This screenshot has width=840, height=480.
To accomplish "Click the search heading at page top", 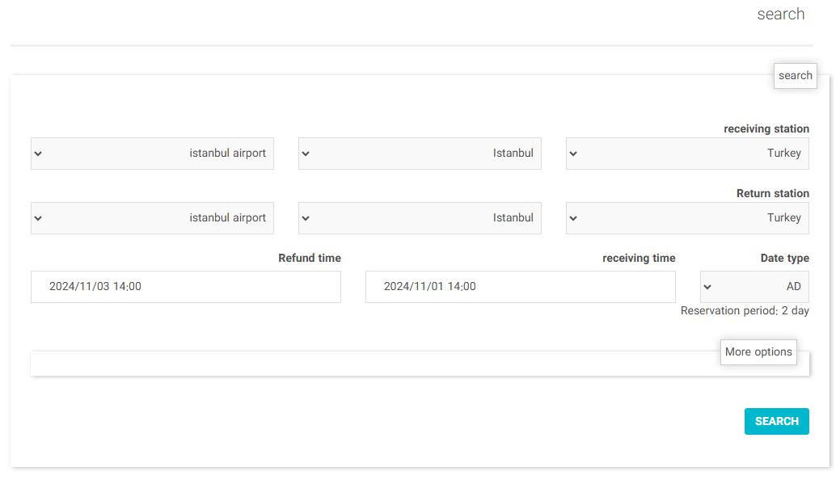I will coord(780,15).
